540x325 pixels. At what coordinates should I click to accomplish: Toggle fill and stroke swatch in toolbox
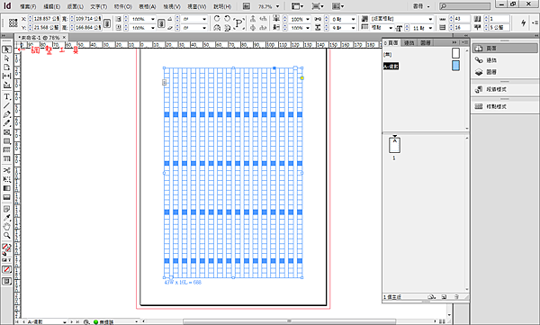(x=6, y=248)
